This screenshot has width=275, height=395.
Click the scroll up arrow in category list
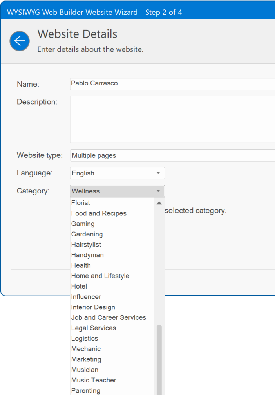point(159,203)
